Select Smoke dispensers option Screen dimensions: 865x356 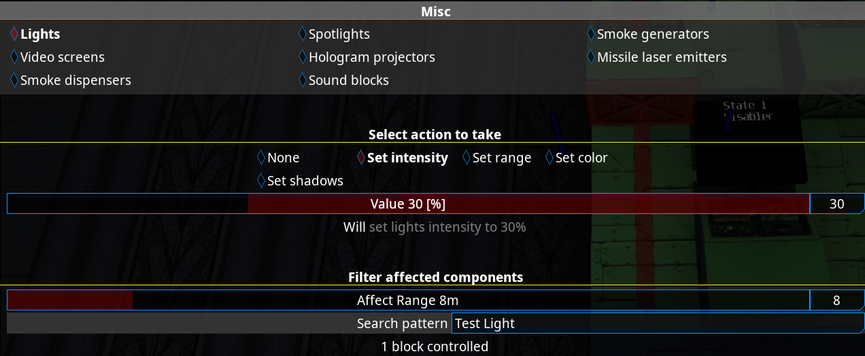pos(70,80)
